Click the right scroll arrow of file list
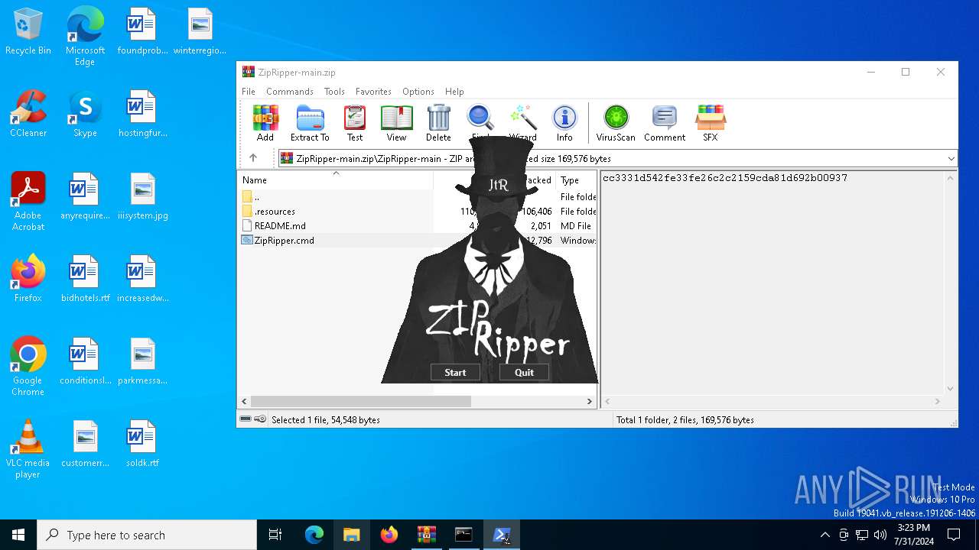Viewport: 979px width, 550px height. point(590,401)
